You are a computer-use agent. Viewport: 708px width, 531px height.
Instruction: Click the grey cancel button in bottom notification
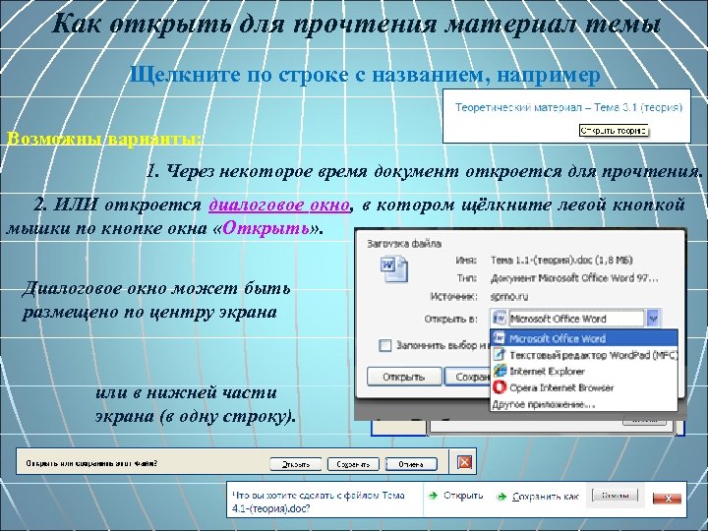point(615,496)
